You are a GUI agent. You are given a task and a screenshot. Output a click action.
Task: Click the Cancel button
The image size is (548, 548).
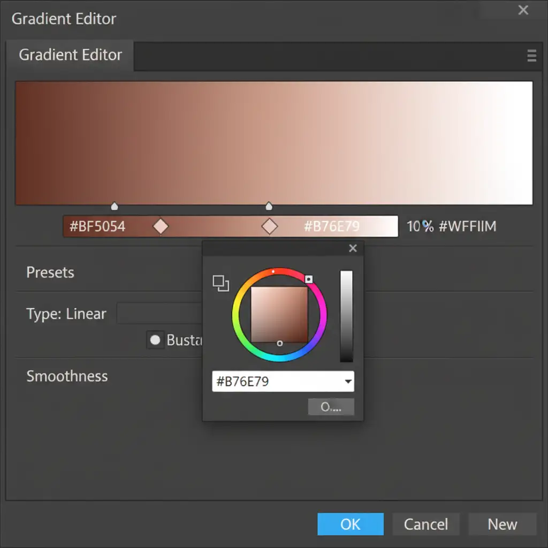click(x=426, y=524)
